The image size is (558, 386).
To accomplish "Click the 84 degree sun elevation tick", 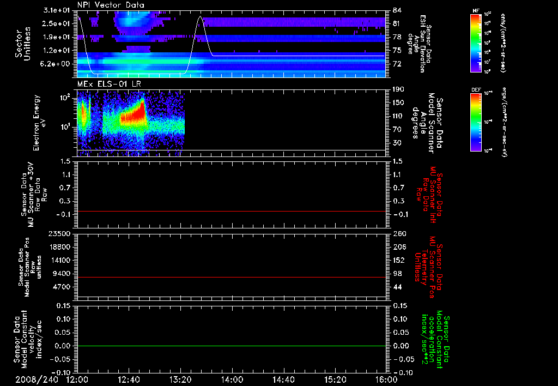I will pos(397,10).
